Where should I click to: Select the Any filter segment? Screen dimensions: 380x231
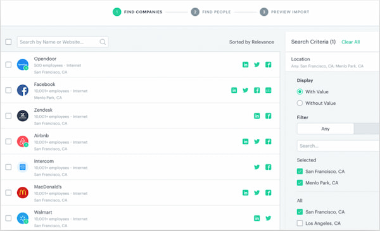(326, 129)
